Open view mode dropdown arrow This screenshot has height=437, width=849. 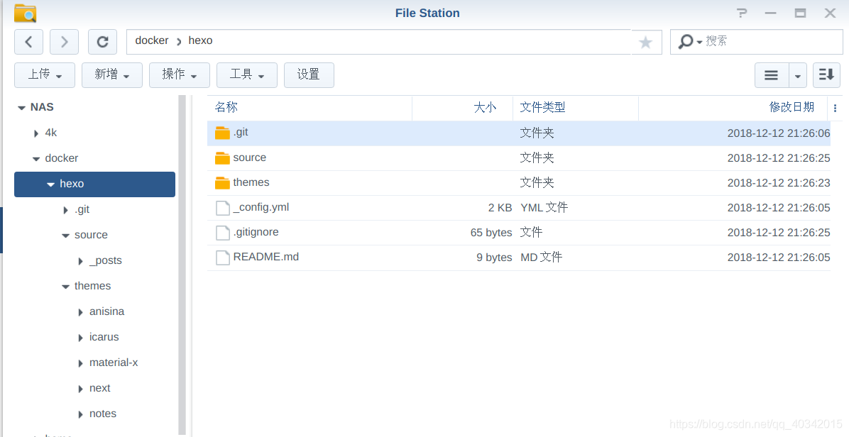click(x=798, y=75)
